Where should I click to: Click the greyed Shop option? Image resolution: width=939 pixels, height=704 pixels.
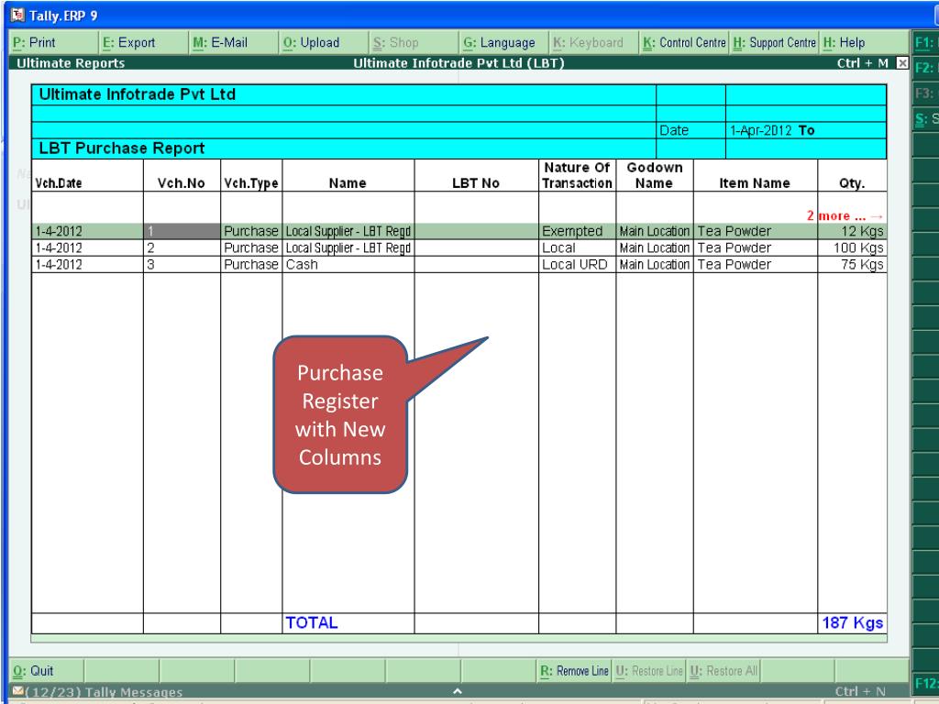pyautogui.click(x=414, y=42)
